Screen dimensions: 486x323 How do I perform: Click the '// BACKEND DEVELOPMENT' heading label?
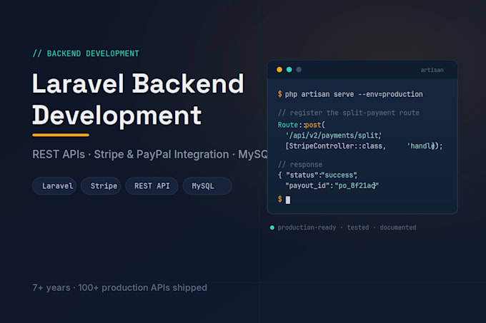[x=86, y=53]
